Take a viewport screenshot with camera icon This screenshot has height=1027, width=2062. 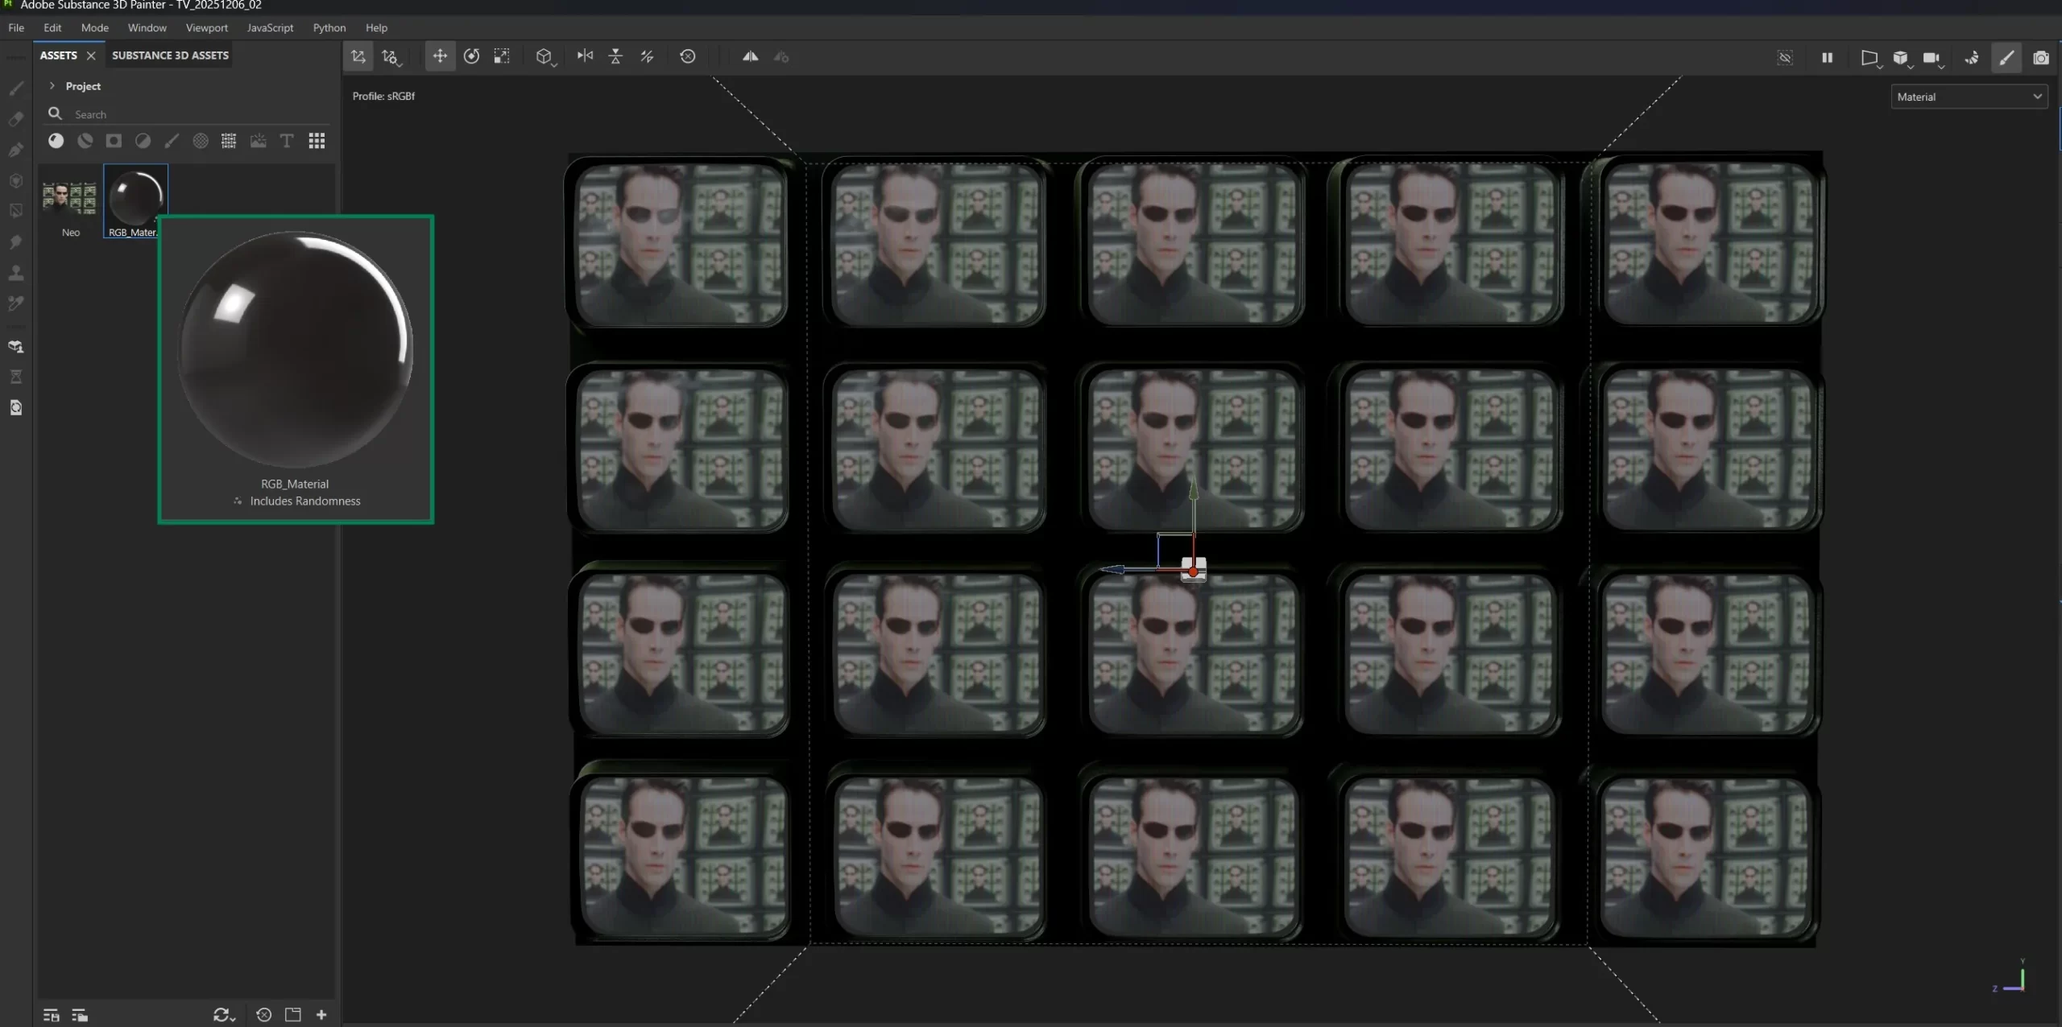pos(2040,57)
